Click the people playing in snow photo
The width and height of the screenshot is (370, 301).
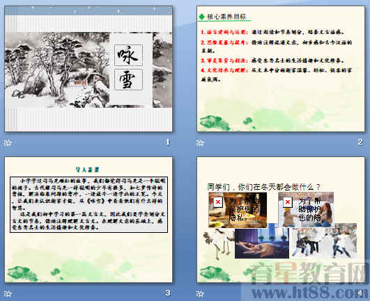(325, 240)
